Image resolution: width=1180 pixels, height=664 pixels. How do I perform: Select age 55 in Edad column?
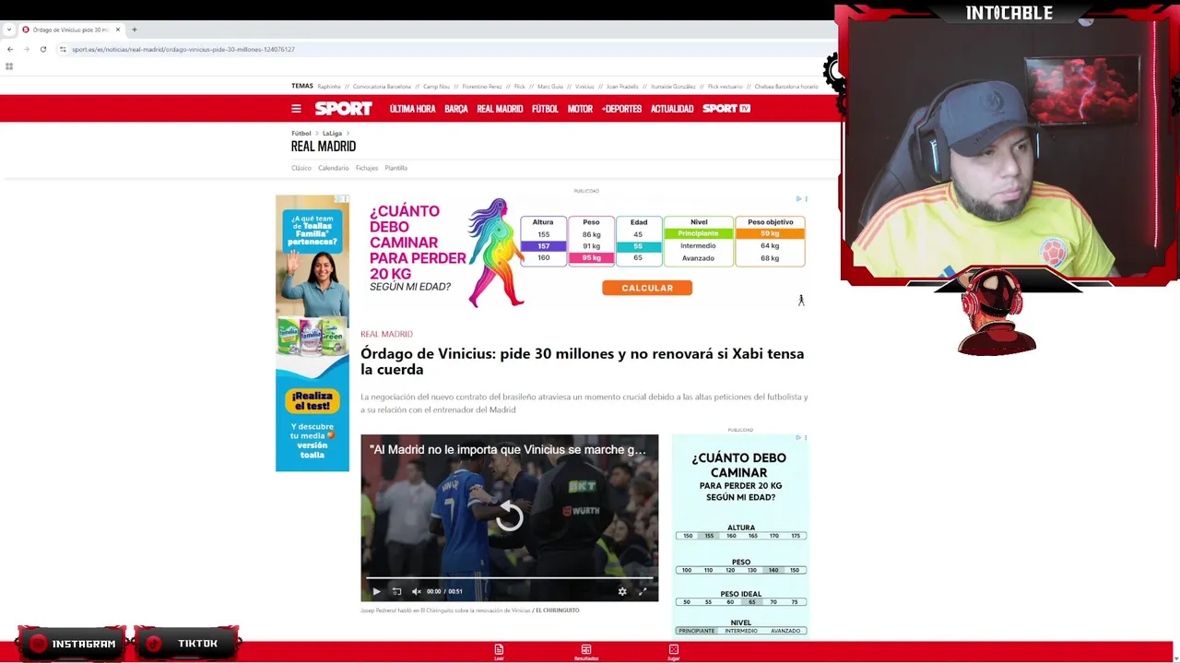tap(638, 246)
